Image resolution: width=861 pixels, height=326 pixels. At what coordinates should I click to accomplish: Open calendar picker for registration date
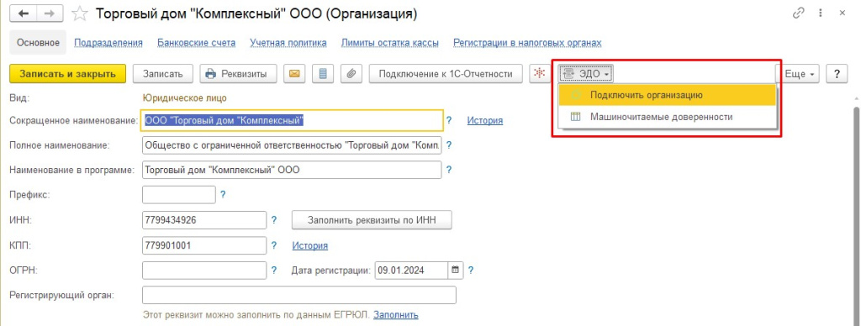click(455, 270)
